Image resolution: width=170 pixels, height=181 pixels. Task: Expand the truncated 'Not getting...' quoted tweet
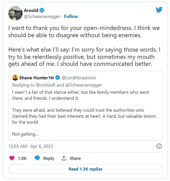(x=25, y=134)
